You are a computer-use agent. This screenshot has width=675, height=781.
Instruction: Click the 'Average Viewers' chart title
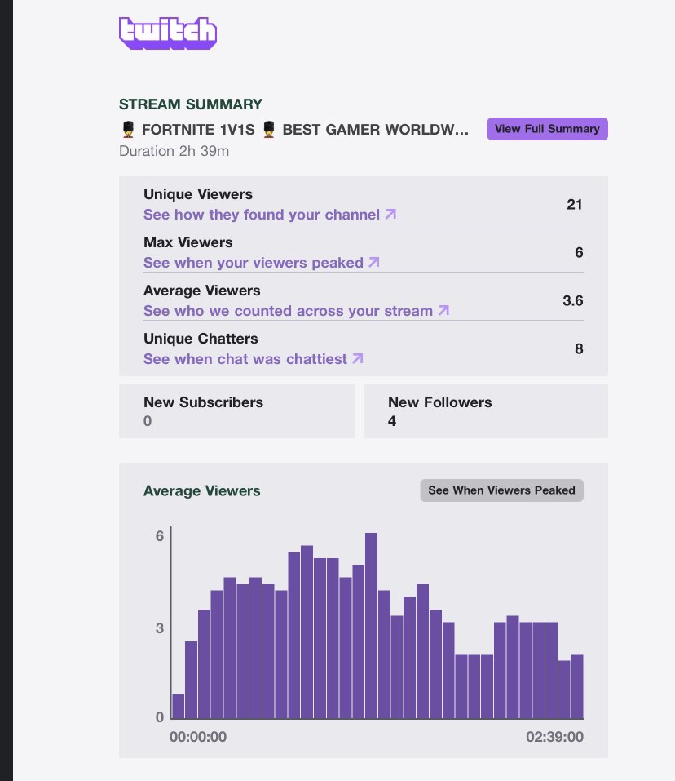click(x=202, y=490)
